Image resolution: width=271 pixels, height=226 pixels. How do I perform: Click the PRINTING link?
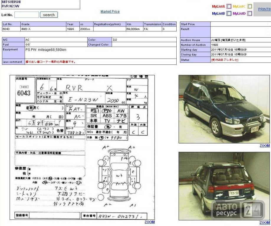coord(265,9)
